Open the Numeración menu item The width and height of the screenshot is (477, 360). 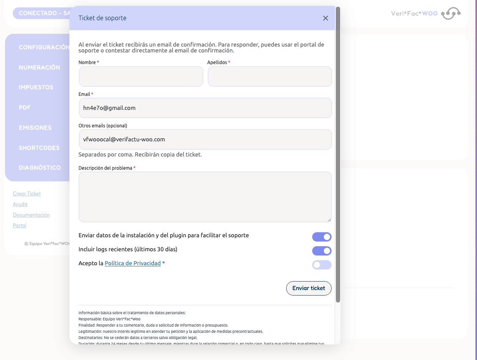click(x=40, y=67)
